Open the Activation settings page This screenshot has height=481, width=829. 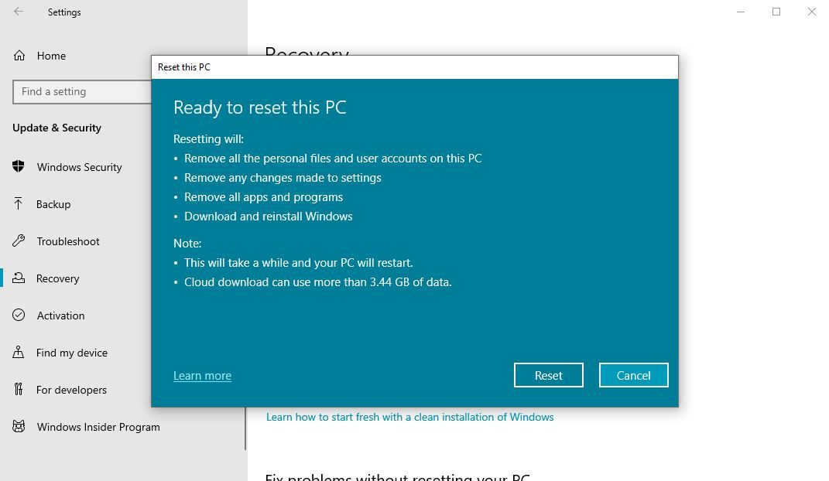(61, 316)
